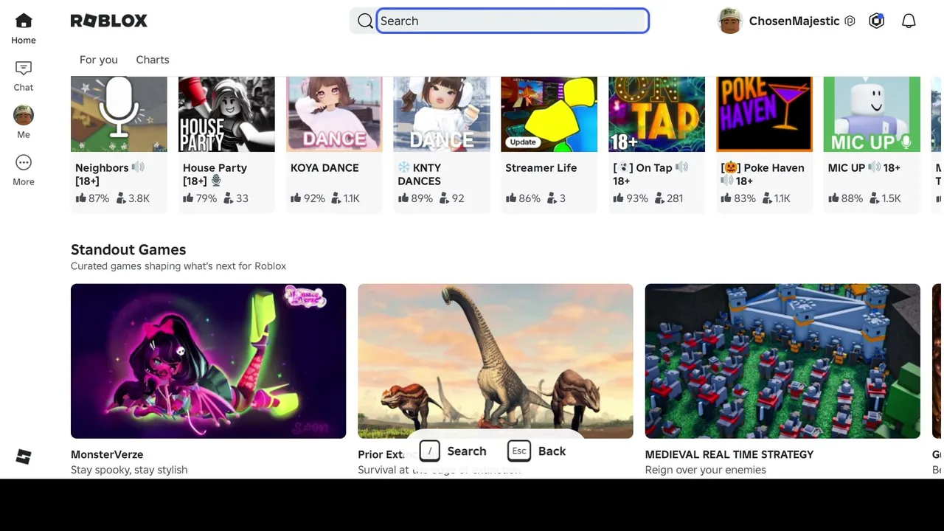
Task: Click the magnifier search icon
Action: [x=365, y=21]
